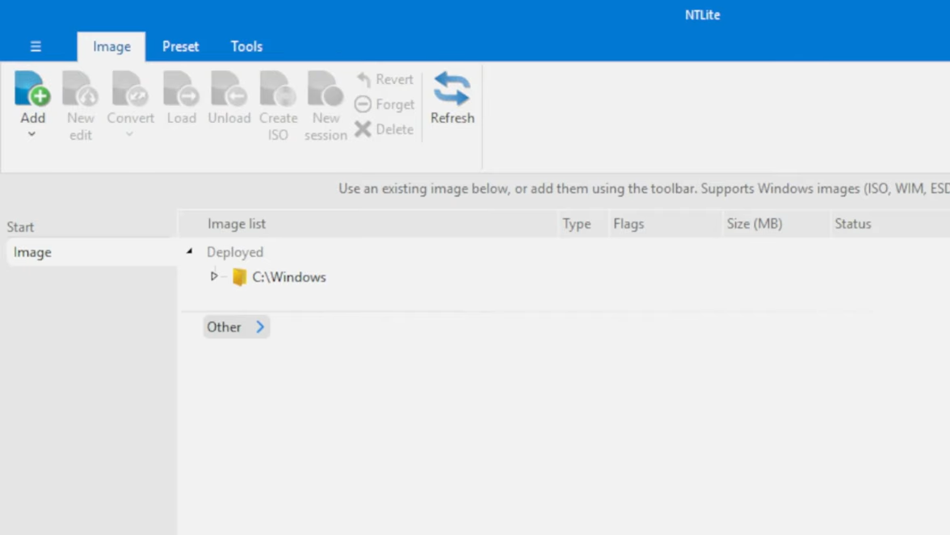Switch to the Preset ribbon tab
The width and height of the screenshot is (950, 535).
[x=181, y=47]
